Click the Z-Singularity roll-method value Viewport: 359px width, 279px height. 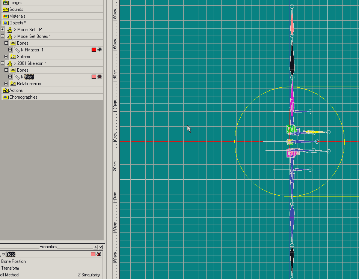pos(88,275)
